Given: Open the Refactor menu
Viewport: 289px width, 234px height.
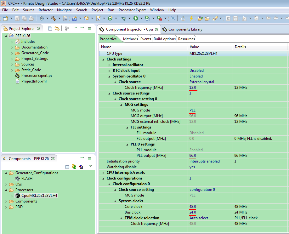Looking at the screenshot, I should point(46,10).
